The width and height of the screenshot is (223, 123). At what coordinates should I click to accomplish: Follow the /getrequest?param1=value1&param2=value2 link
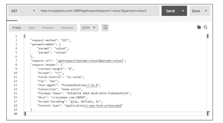[x=90, y=61]
